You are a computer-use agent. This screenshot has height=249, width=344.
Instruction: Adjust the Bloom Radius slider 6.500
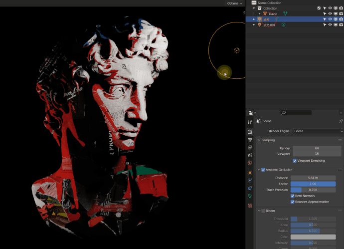[313, 231]
